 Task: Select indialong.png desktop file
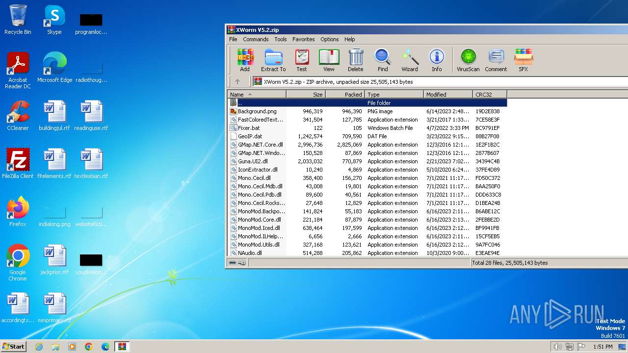(x=54, y=215)
